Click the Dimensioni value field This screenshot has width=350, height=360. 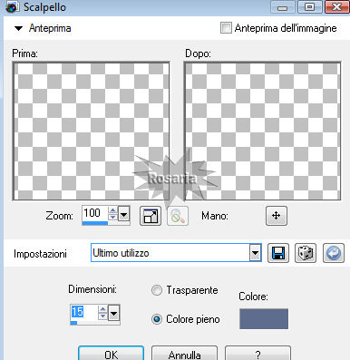[83, 312]
